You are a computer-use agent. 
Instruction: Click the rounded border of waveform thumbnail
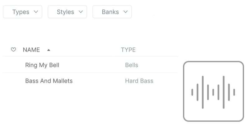(x=213, y=62)
